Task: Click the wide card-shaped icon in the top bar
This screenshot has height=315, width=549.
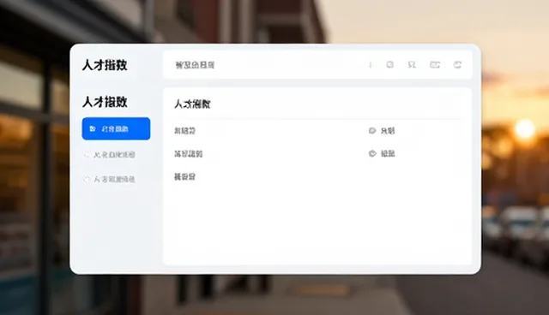Action: [x=435, y=64]
